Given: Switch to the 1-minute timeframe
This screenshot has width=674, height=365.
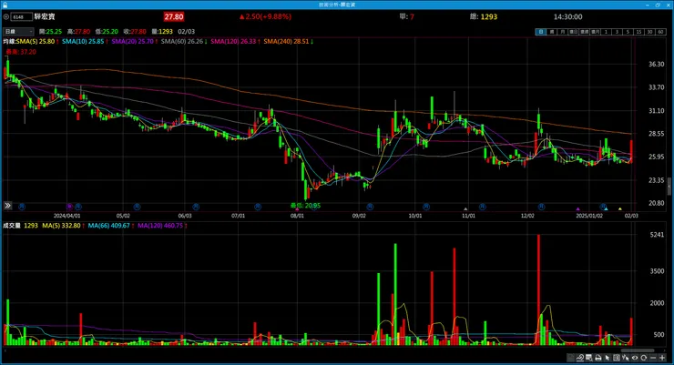Looking at the screenshot, I should 606,32.
